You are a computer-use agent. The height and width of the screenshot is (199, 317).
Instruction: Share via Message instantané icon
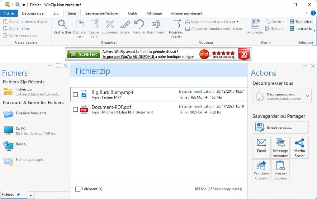[x=280, y=148]
